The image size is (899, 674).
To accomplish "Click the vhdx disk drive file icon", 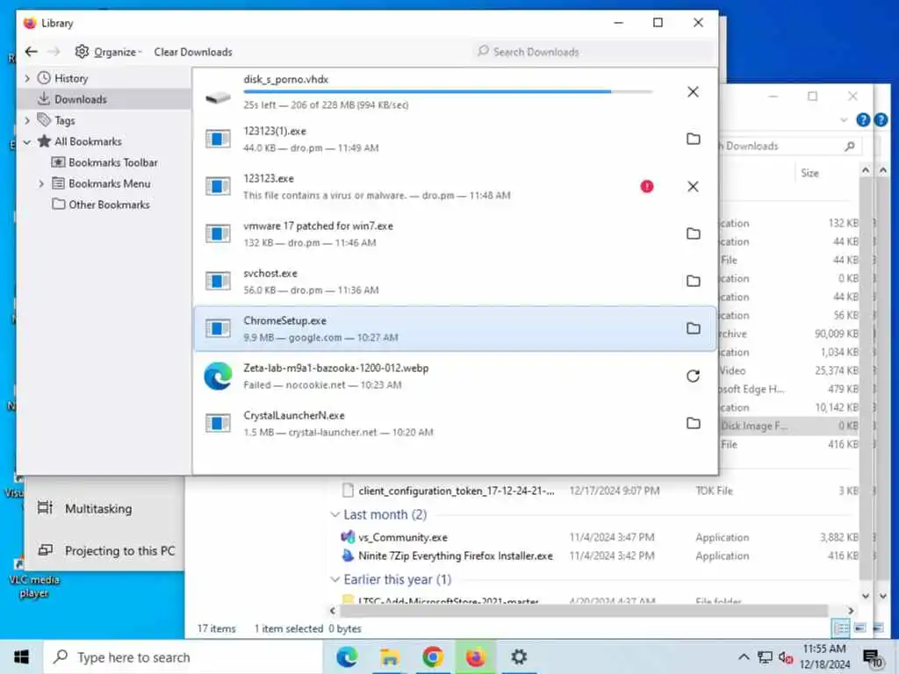I will [x=219, y=97].
